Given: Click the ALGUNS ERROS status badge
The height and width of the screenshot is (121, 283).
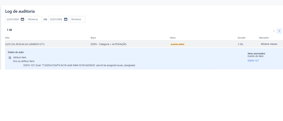Looking at the screenshot, I should point(178,44).
